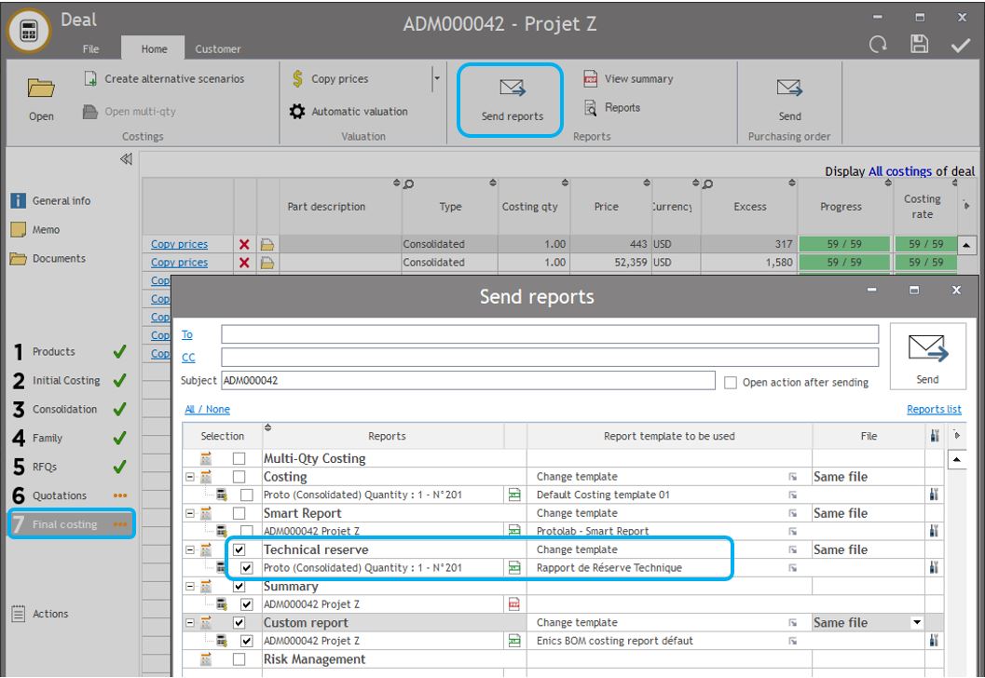Enable the Open action after sending checkbox
The width and height of the screenshot is (985, 678).
tap(731, 382)
